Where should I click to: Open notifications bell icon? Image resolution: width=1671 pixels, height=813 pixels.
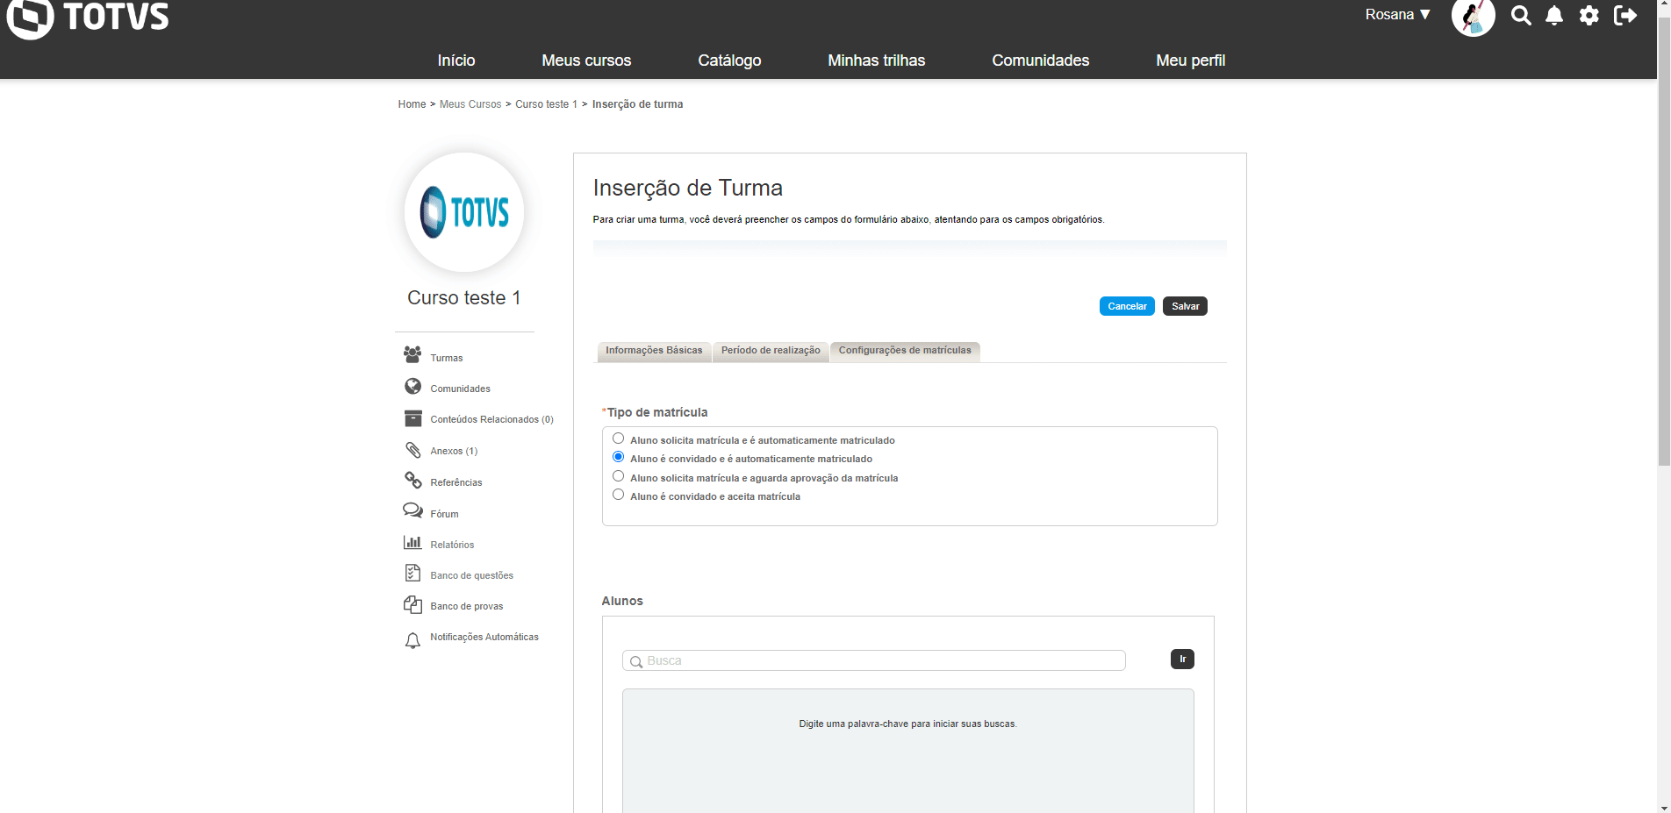pos(1554,16)
